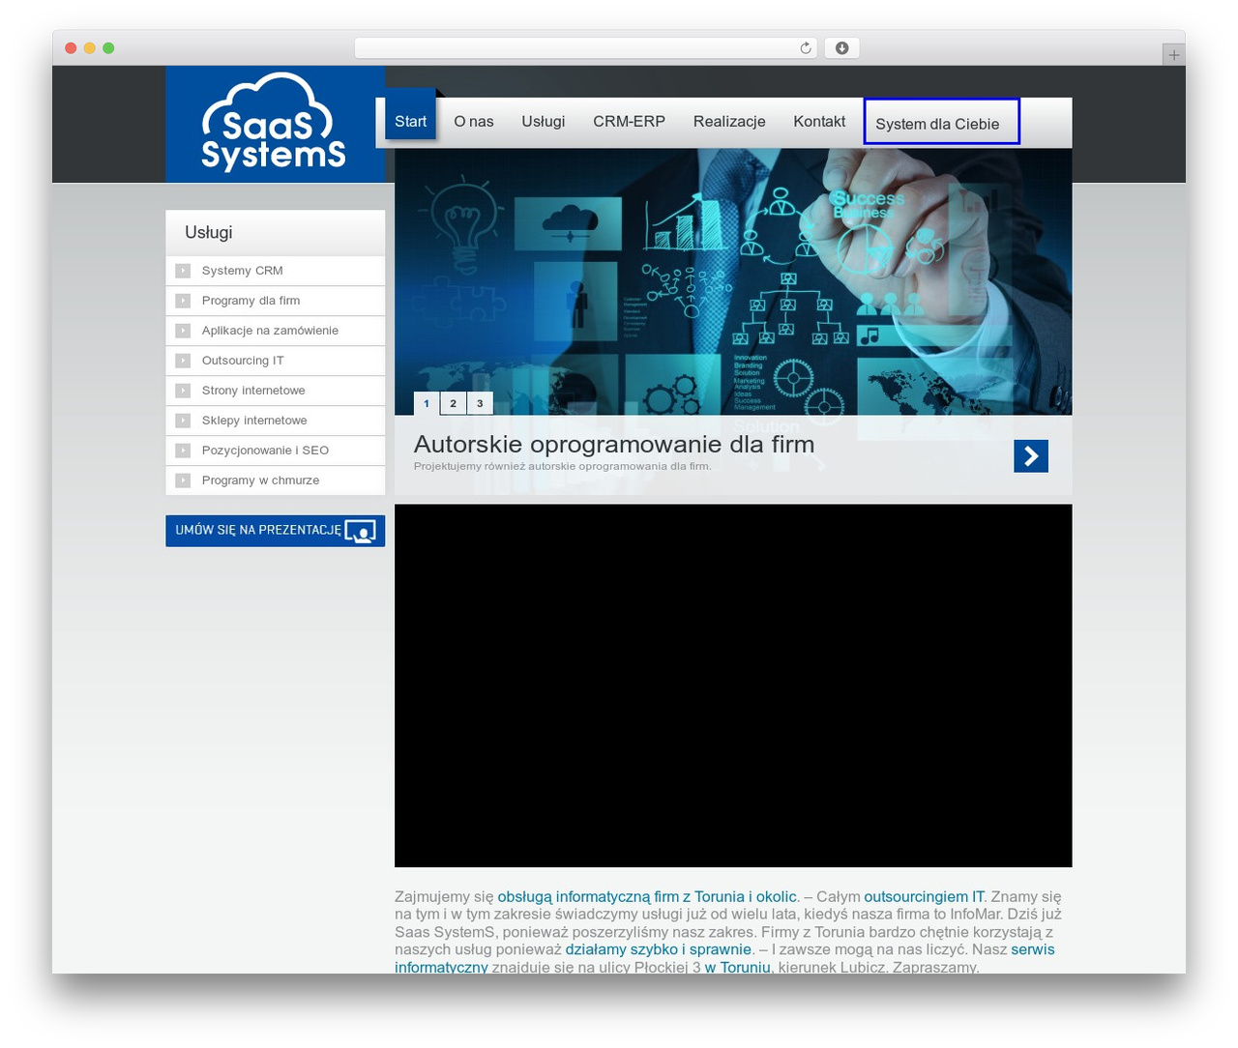Open System dla Ciebie menu item
The image size is (1238, 1048).
pos(941,122)
